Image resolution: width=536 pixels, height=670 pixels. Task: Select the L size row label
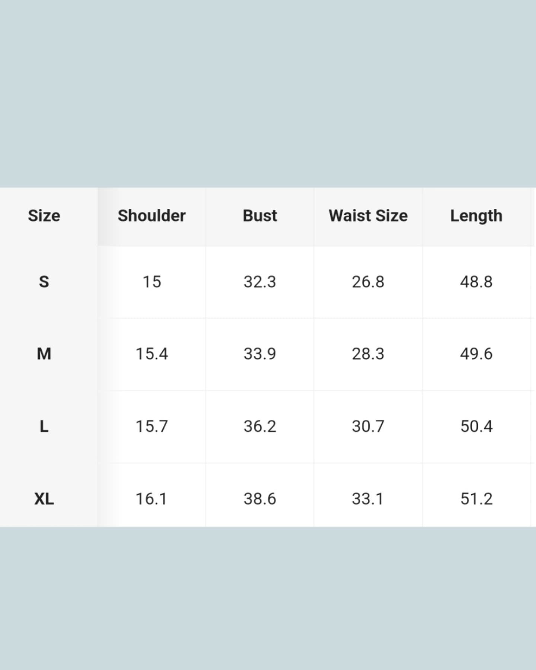point(44,426)
